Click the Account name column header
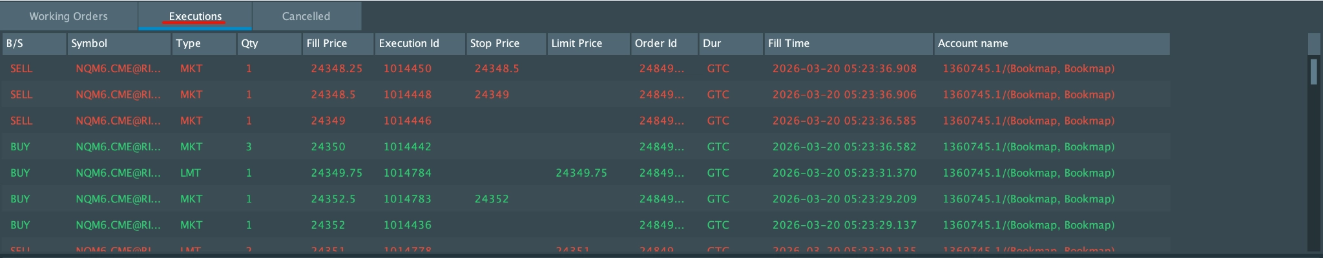 tap(1051, 44)
